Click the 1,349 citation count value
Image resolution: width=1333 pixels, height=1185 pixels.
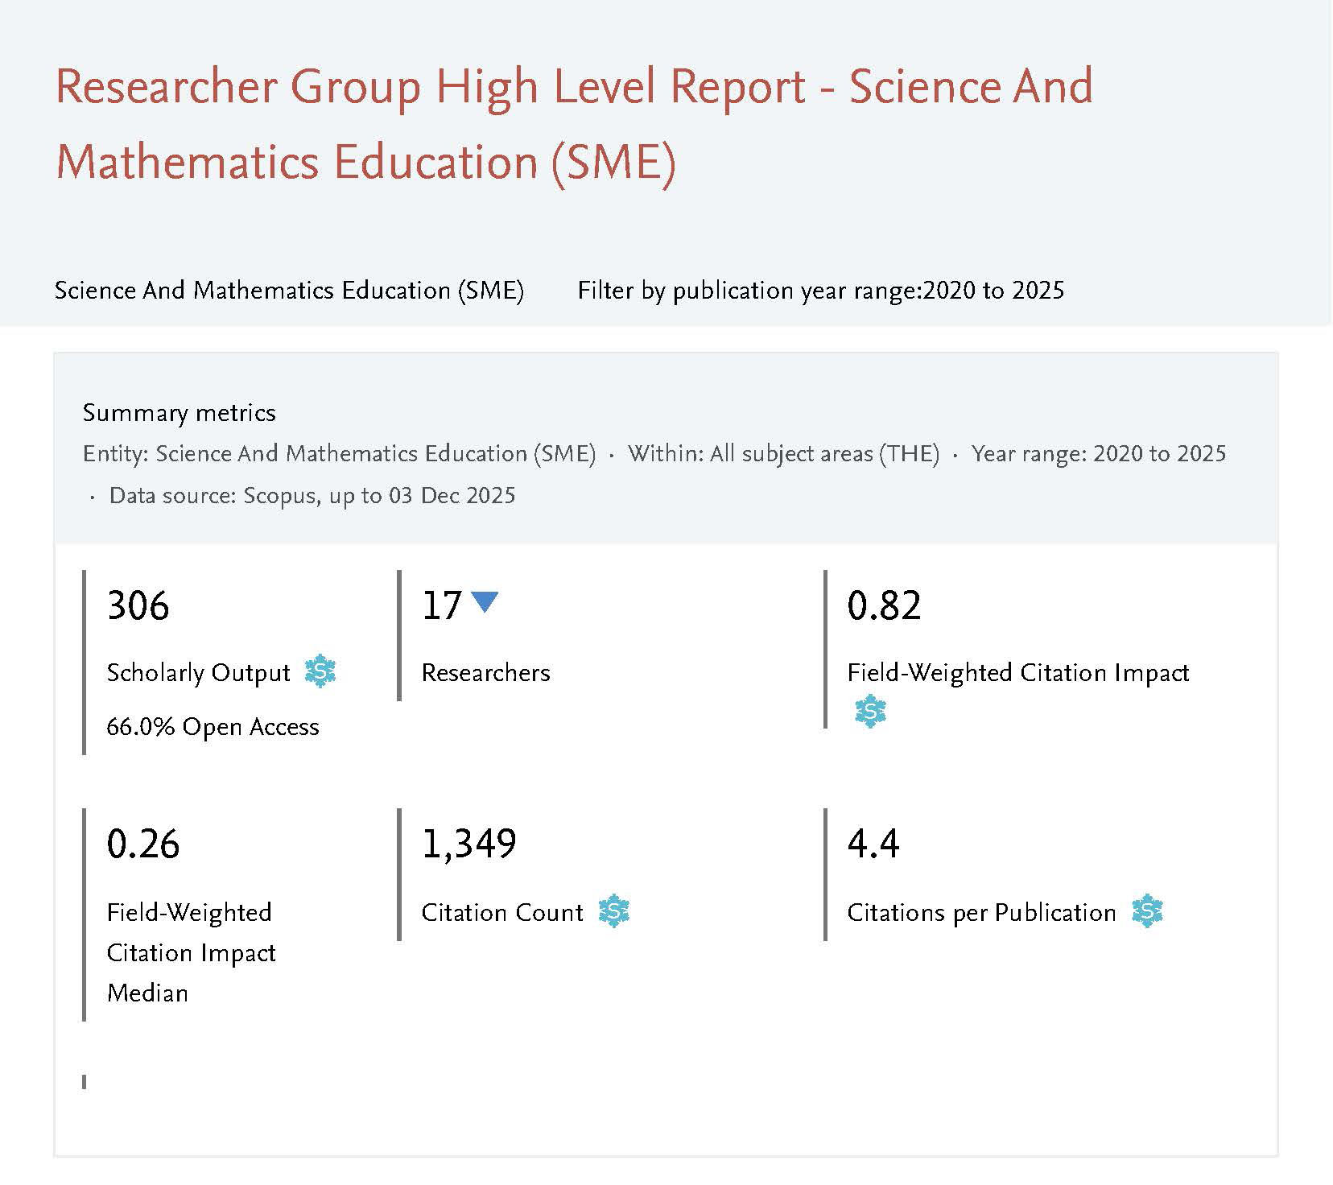[468, 844]
